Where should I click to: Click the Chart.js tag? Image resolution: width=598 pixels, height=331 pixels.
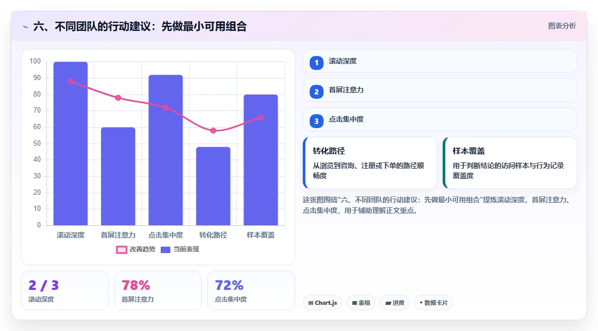[322, 303]
